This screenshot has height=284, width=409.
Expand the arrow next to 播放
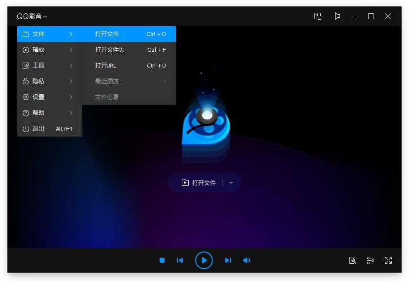(x=71, y=50)
